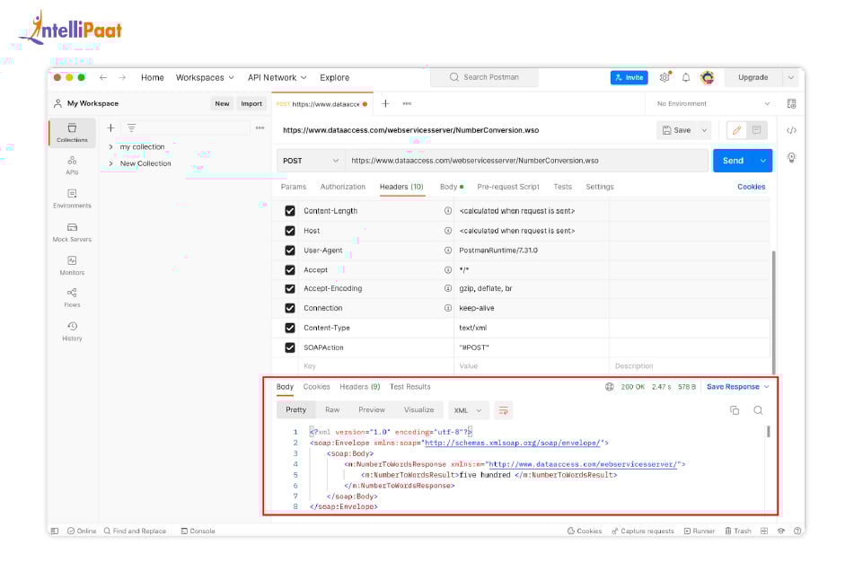Image resolution: width=854 pixels, height=571 pixels.
Task: Click the New button
Action: (222, 103)
